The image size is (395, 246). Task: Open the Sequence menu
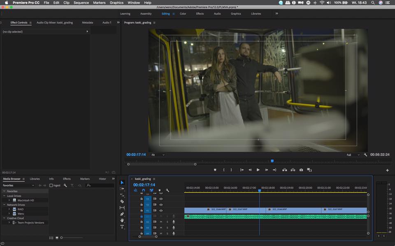click(81, 2)
